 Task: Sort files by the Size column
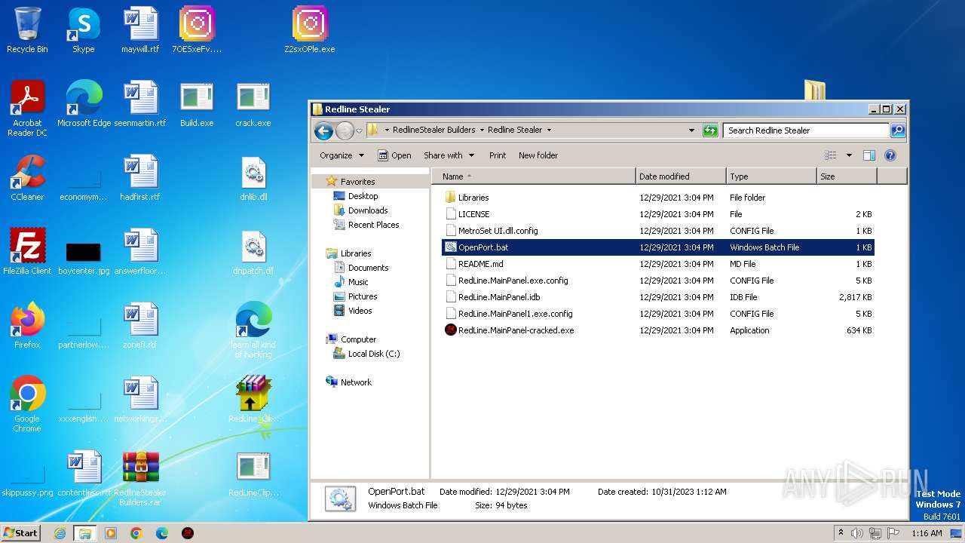click(847, 176)
